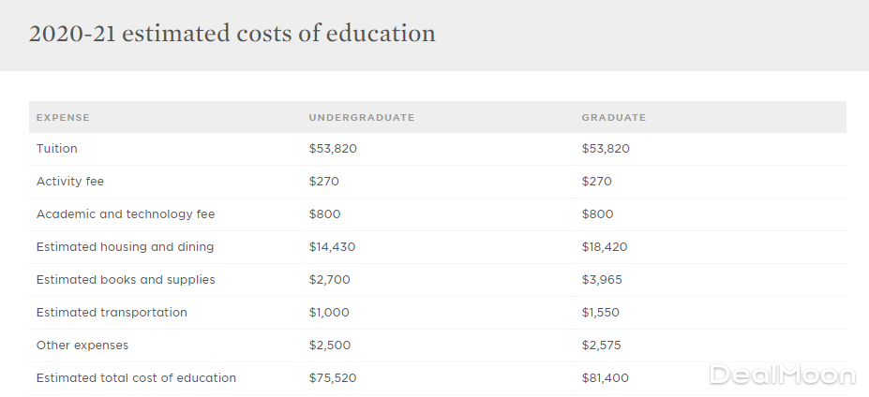Click Academic and technology fee label
This screenshot has height=397, width=869.
click(126, 214)
